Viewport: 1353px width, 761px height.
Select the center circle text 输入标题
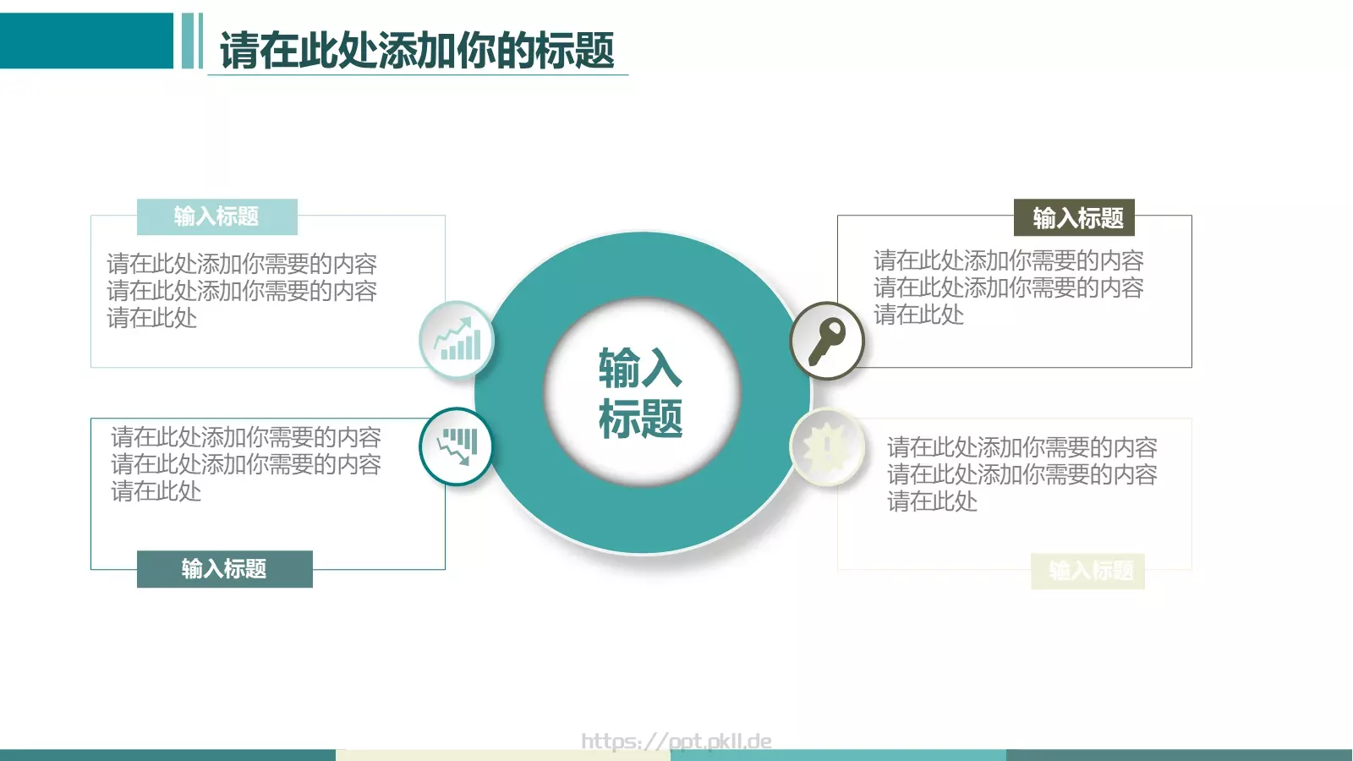[x=641, y=393]
